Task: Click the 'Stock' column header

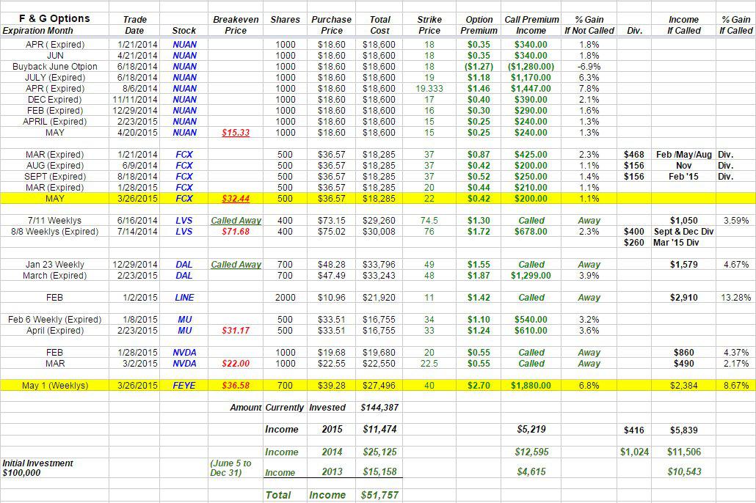Action: (183, 30)
